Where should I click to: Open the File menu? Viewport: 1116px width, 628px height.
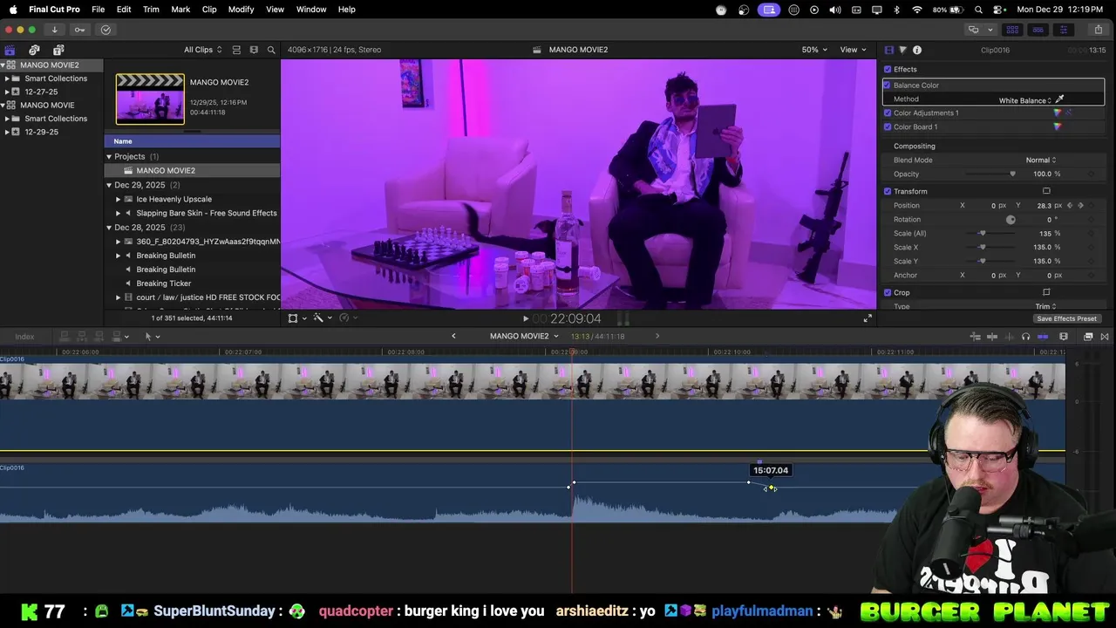tap(99, 9)
